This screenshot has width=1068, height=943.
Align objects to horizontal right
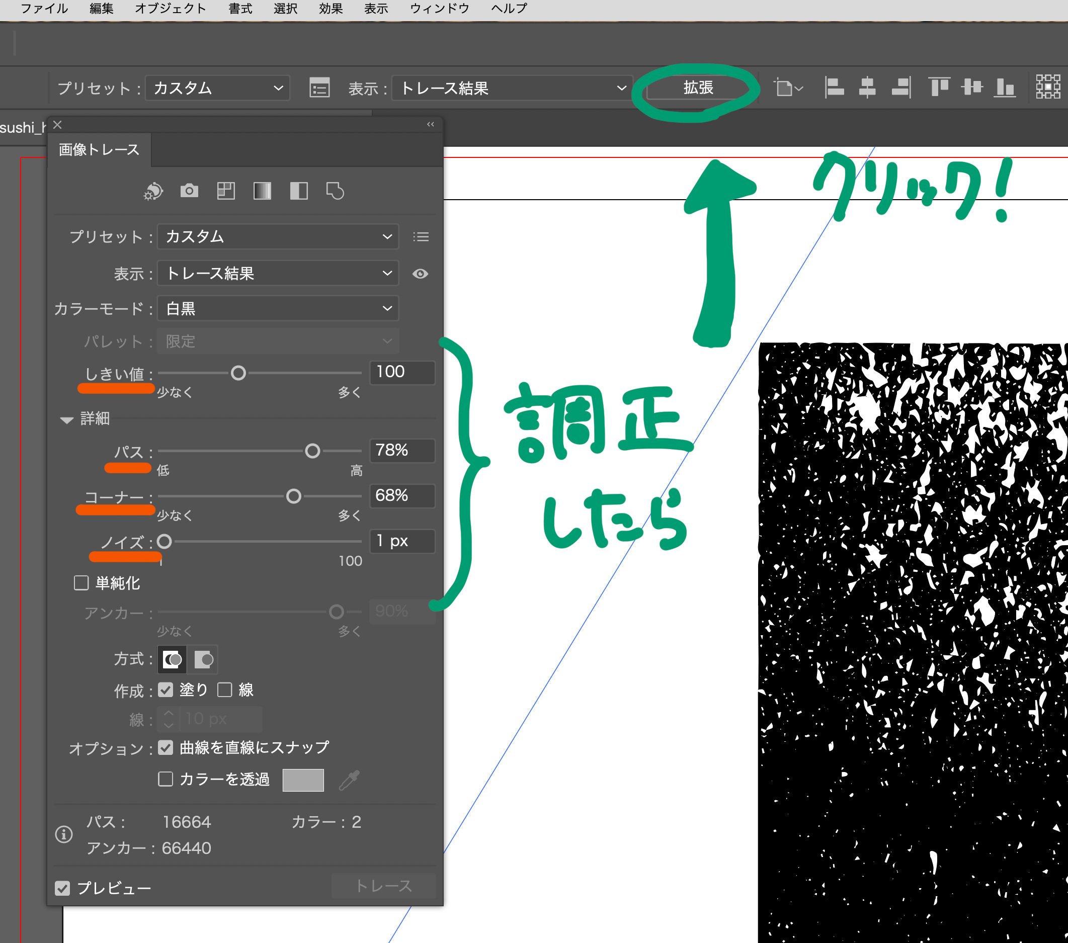[x=901, y=87]
